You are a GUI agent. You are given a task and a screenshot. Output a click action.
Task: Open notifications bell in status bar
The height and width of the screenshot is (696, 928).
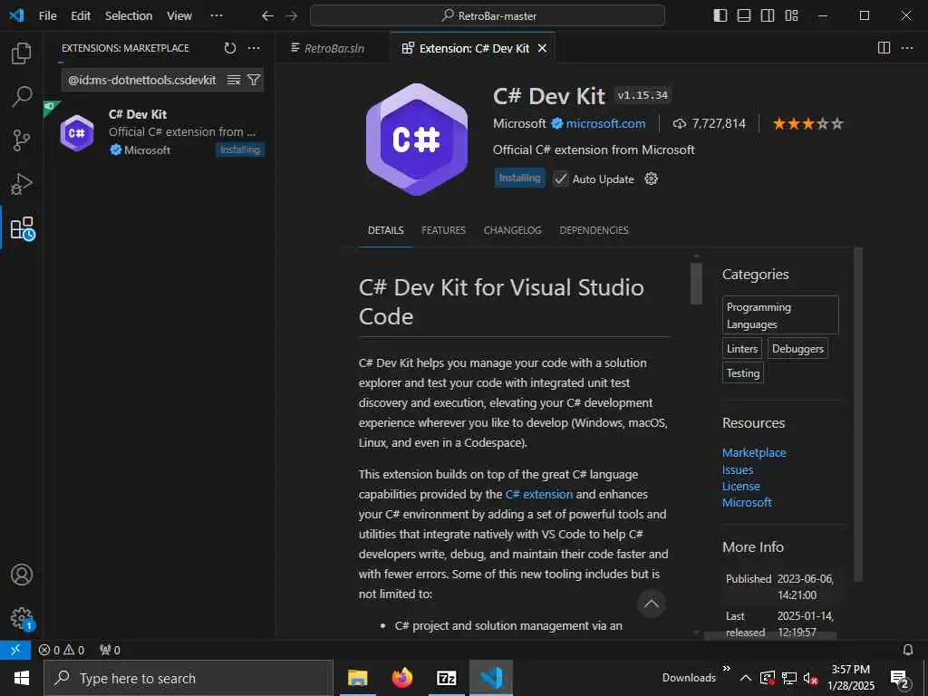908,650
